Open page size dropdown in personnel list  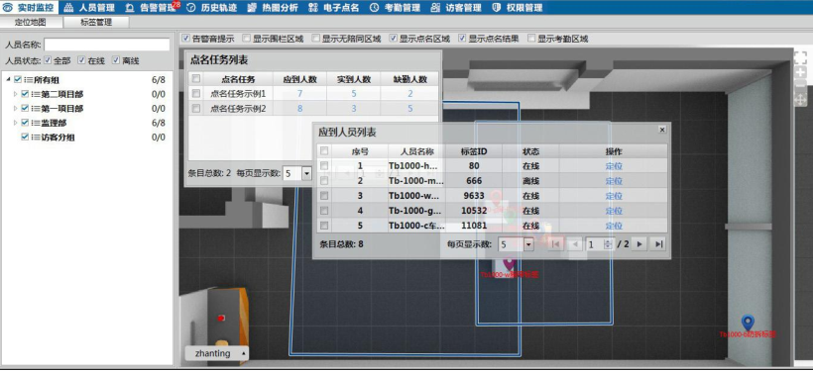point(528,244)
